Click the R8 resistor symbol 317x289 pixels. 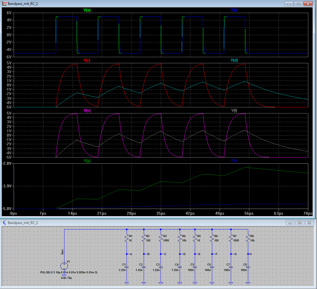248,239
